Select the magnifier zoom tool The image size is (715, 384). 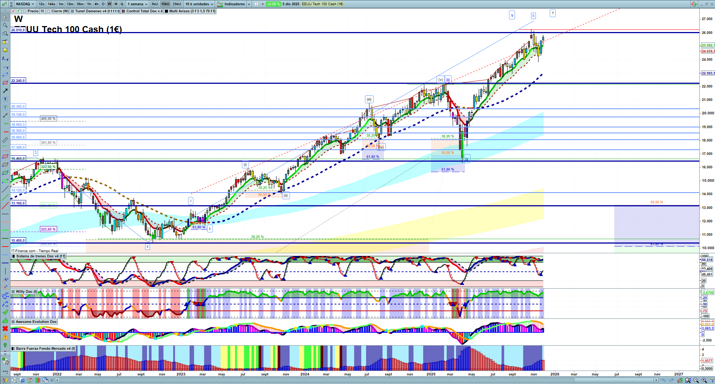tap(5, 25)
